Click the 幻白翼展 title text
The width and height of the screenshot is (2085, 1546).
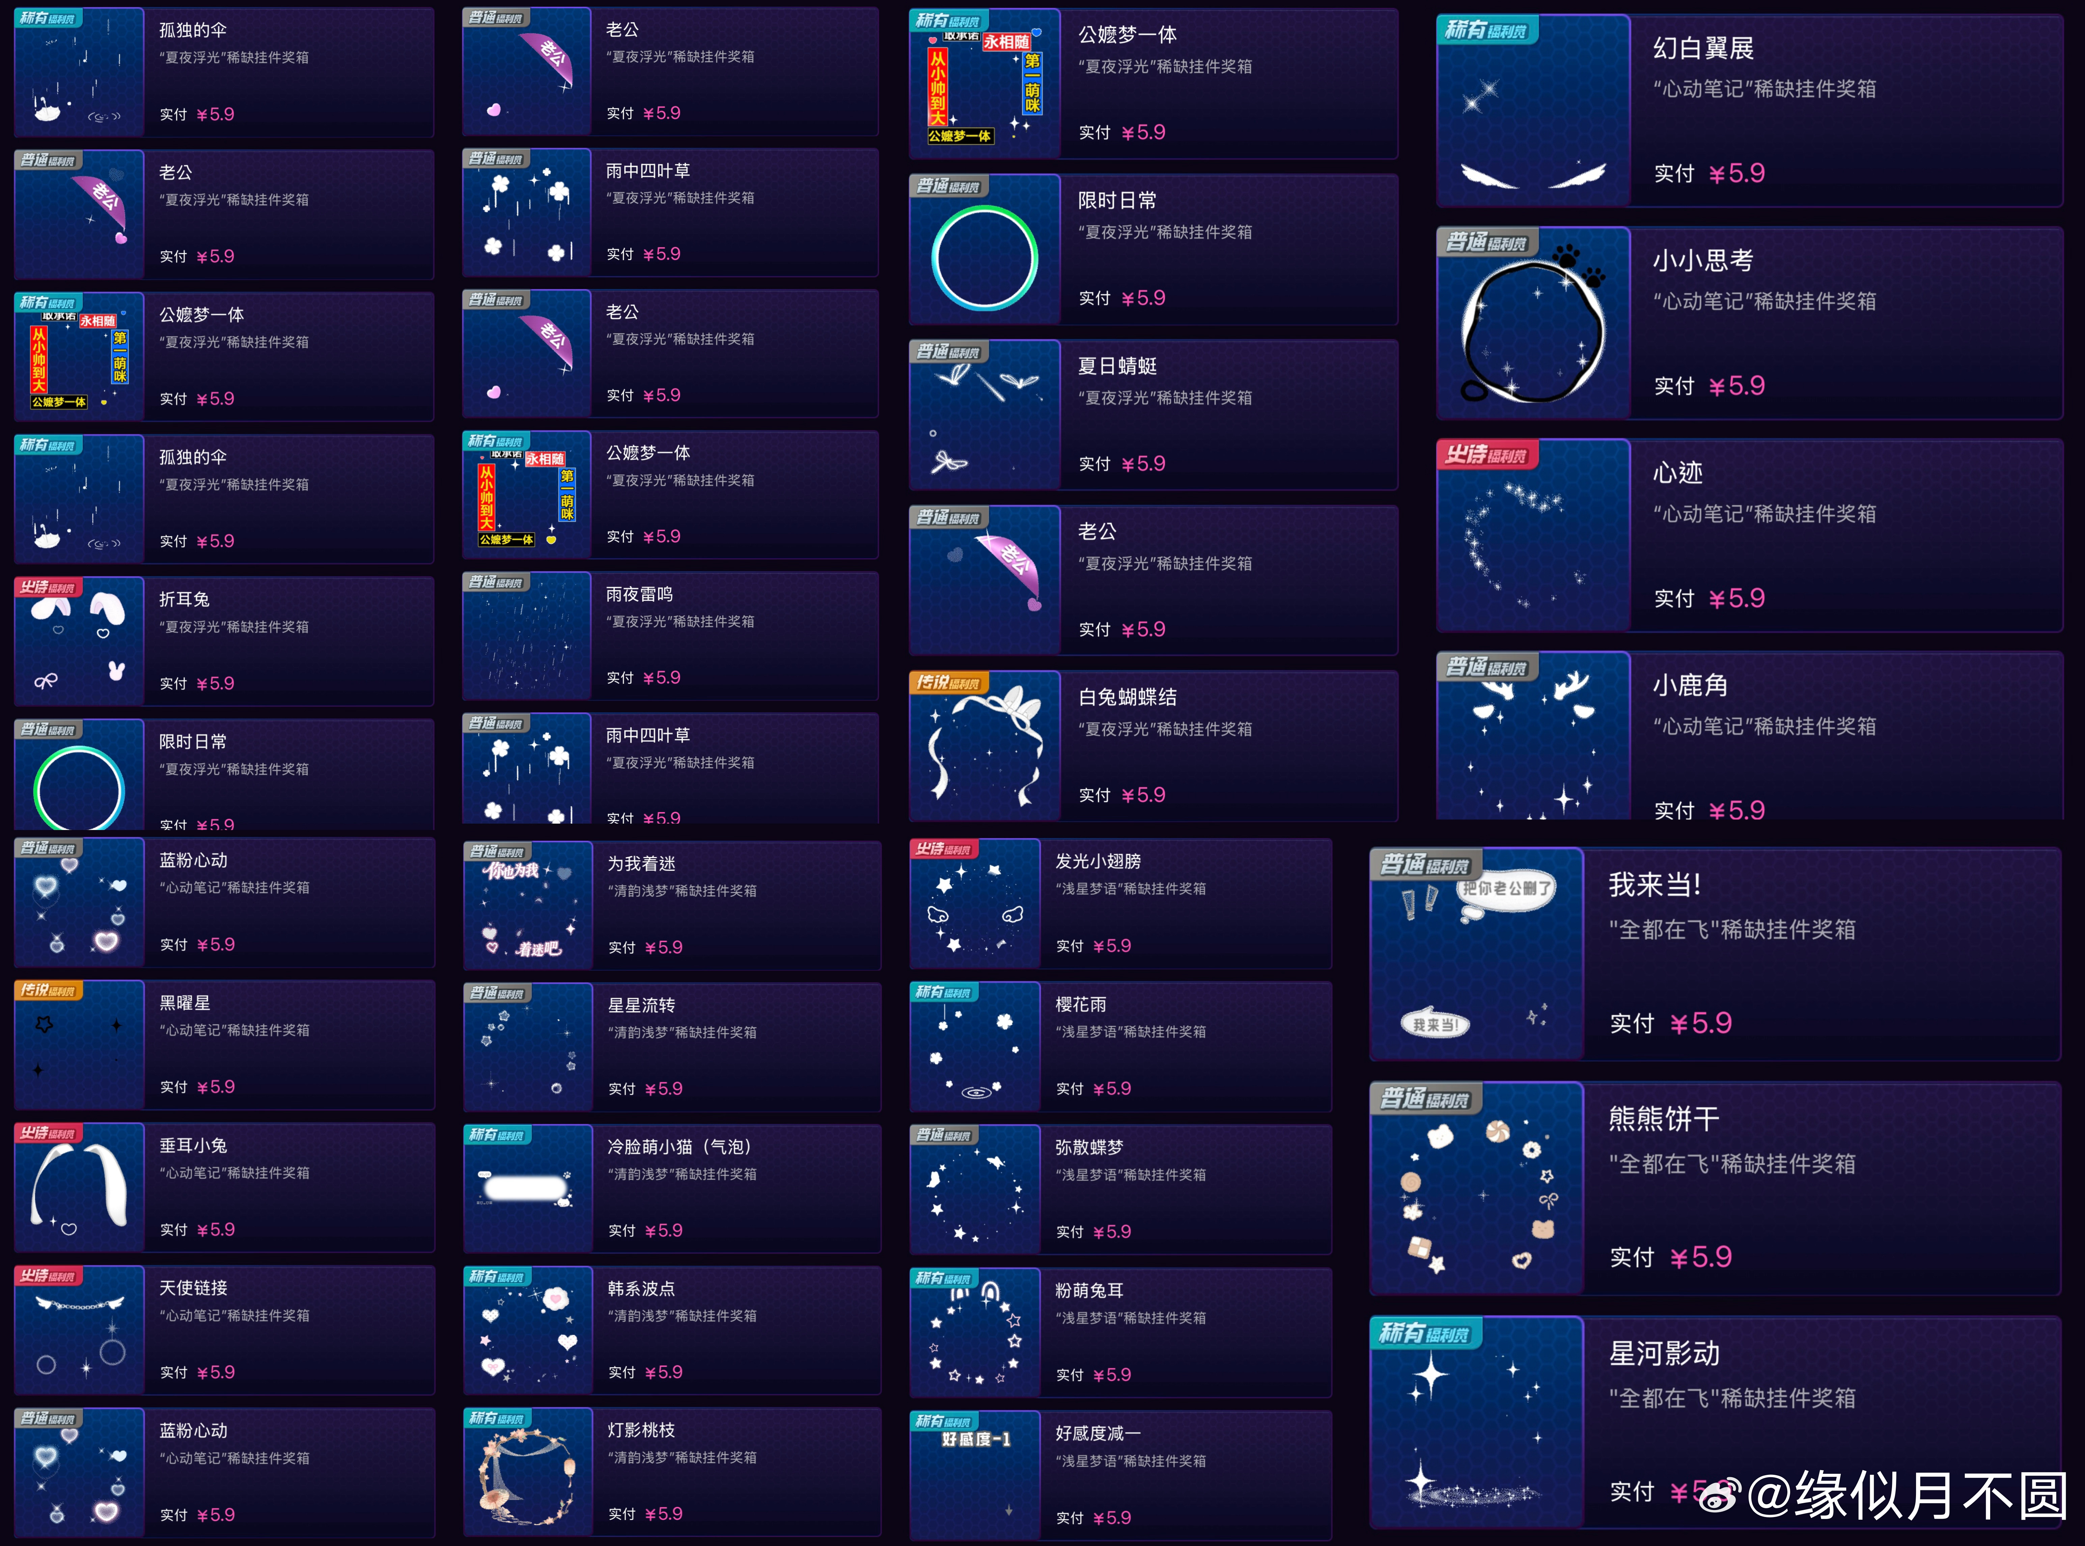point(1703,48)
